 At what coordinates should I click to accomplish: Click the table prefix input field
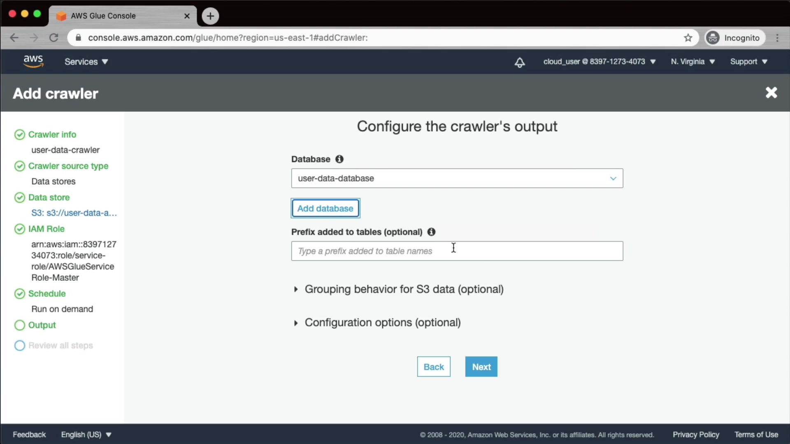457,251
